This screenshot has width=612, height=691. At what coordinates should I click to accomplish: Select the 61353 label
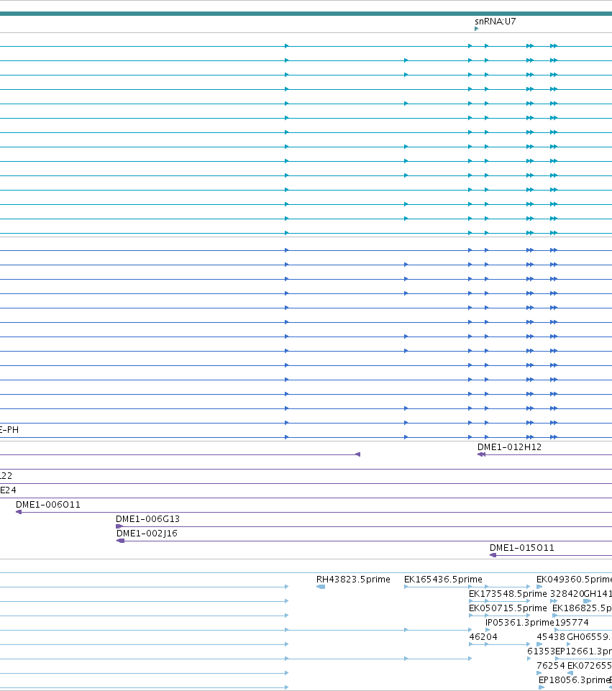[x=541, y=651]
